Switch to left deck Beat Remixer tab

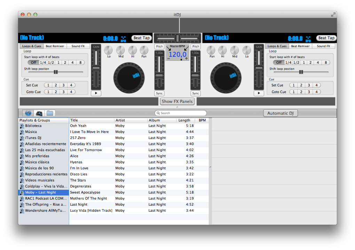pyautogui.click(x=56, y=46)
